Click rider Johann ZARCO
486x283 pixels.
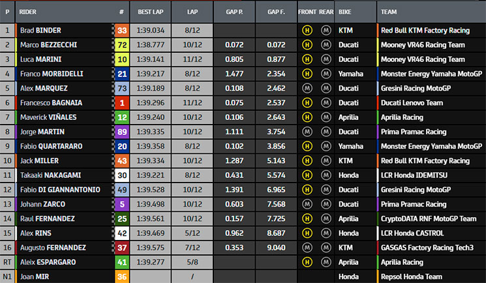click(42, 204)
